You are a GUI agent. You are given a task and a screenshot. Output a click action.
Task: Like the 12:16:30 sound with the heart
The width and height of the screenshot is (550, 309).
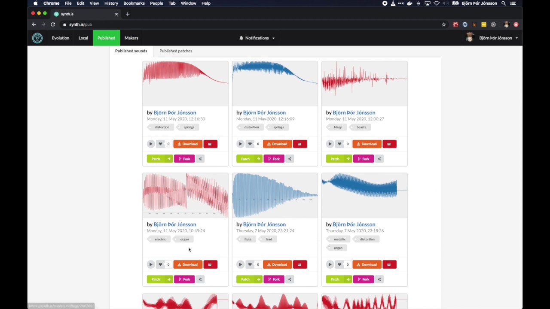160,144
